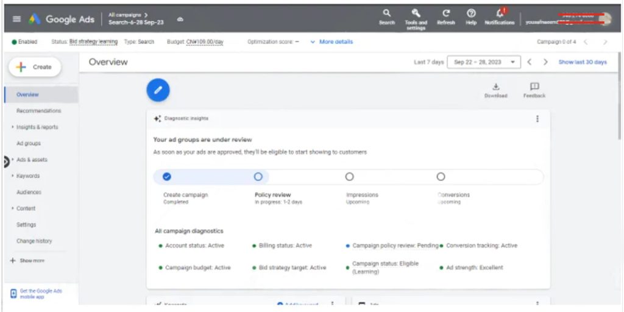Expand More details in status bar
The image size is (624, 312).
331,42
